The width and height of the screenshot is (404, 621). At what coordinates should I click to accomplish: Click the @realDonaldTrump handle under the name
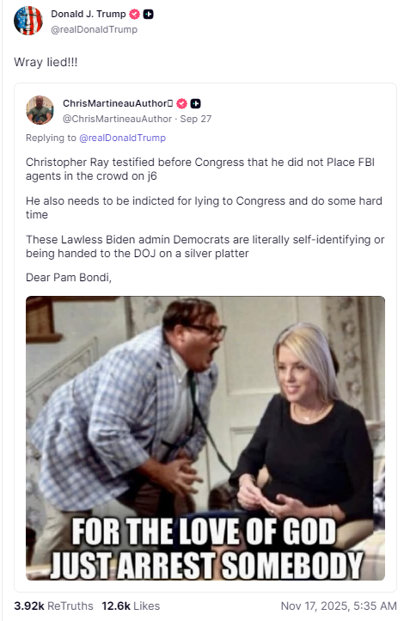click(95, 29)
